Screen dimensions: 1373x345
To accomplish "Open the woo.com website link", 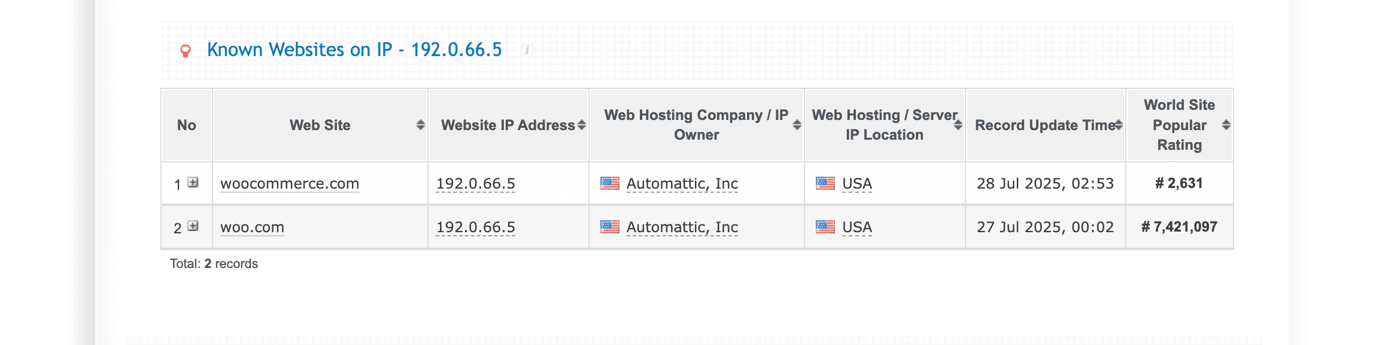I will pos(253,227).
